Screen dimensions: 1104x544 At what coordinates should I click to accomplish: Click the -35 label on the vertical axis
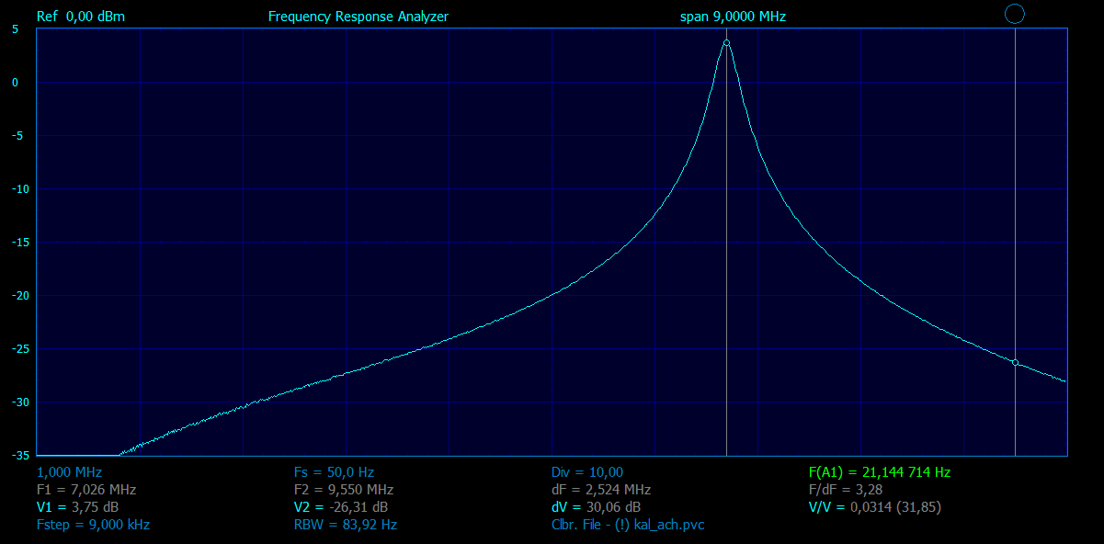(x=22, y=455)
